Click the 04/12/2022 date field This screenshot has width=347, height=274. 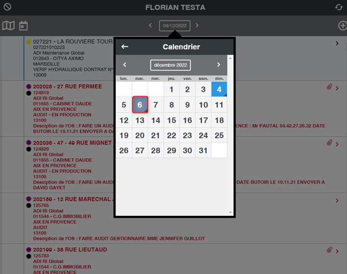(x=174, y=25)
